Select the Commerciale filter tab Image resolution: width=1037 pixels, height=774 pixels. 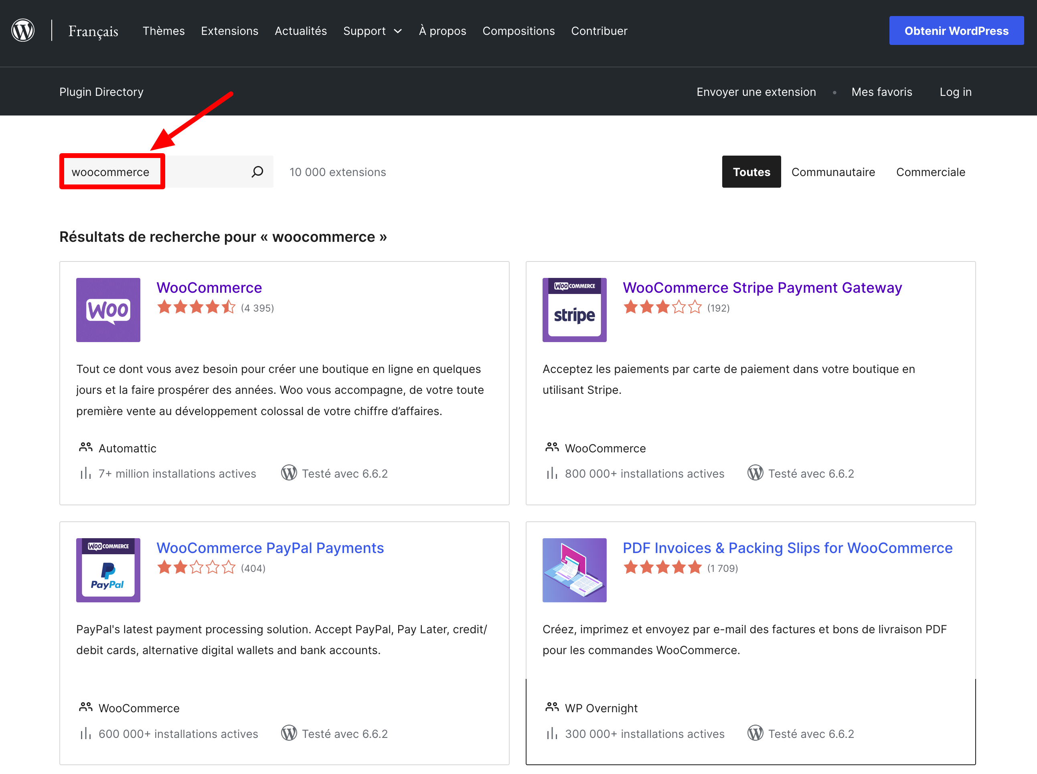click(x=930, y=172)
